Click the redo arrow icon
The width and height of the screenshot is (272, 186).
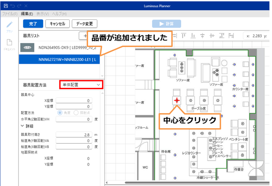pos(19,6)
